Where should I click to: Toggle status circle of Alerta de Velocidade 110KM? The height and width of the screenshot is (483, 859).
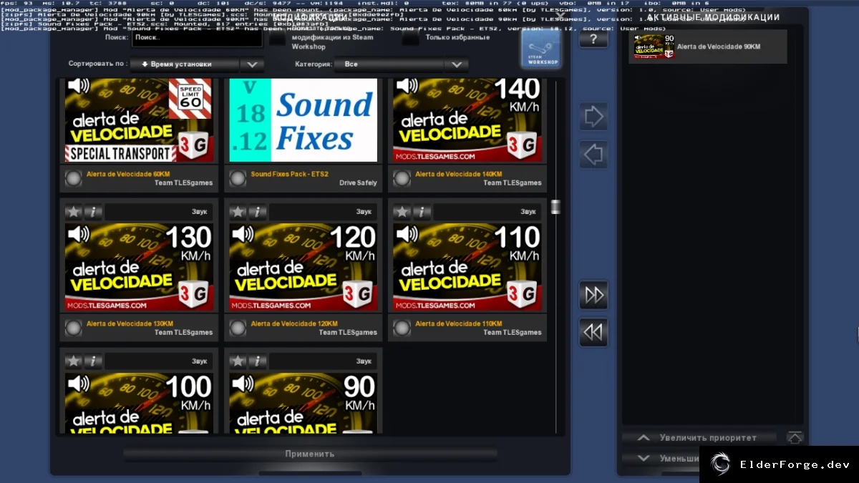[x=402, y=328]
